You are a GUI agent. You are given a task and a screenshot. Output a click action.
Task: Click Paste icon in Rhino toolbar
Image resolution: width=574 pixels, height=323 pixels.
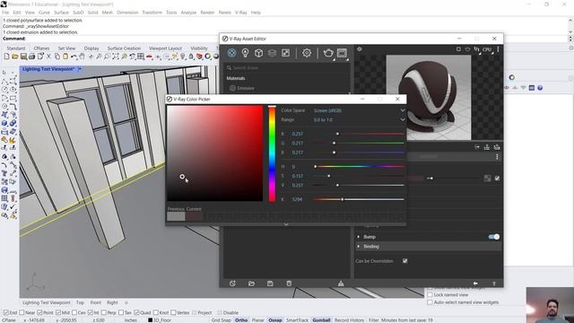65,57
